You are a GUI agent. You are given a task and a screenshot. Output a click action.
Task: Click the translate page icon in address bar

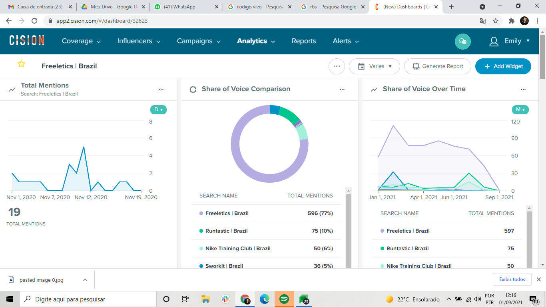[483, 21]
